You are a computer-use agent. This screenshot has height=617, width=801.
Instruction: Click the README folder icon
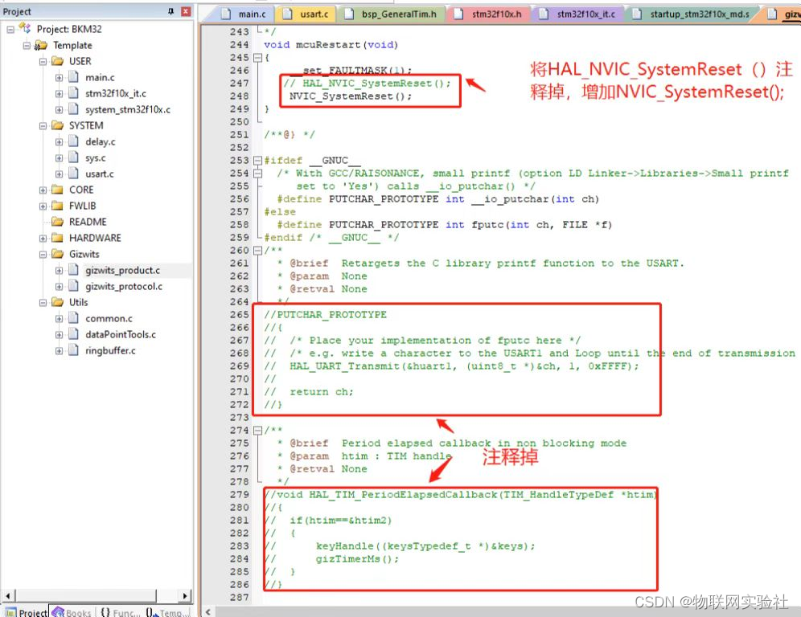(57, 222)
